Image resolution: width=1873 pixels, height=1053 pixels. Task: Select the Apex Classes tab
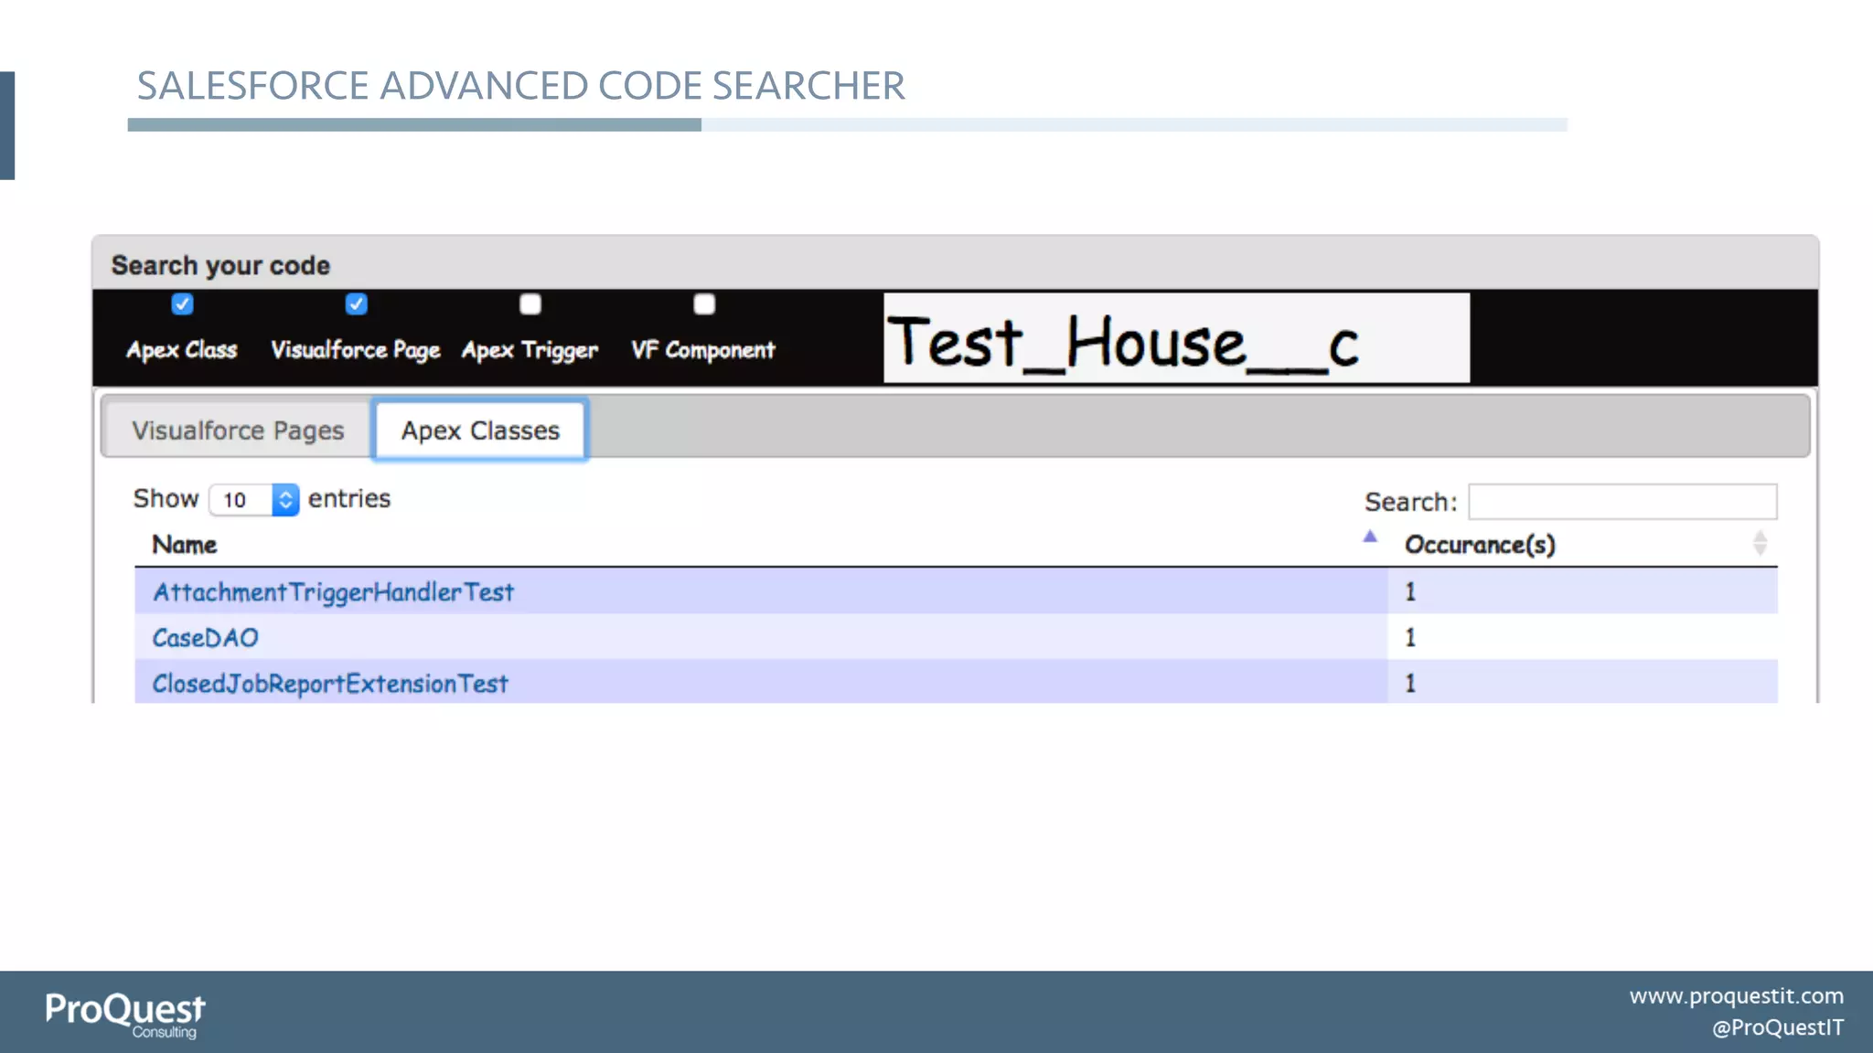pyautogui.click(x=480, y=431)
